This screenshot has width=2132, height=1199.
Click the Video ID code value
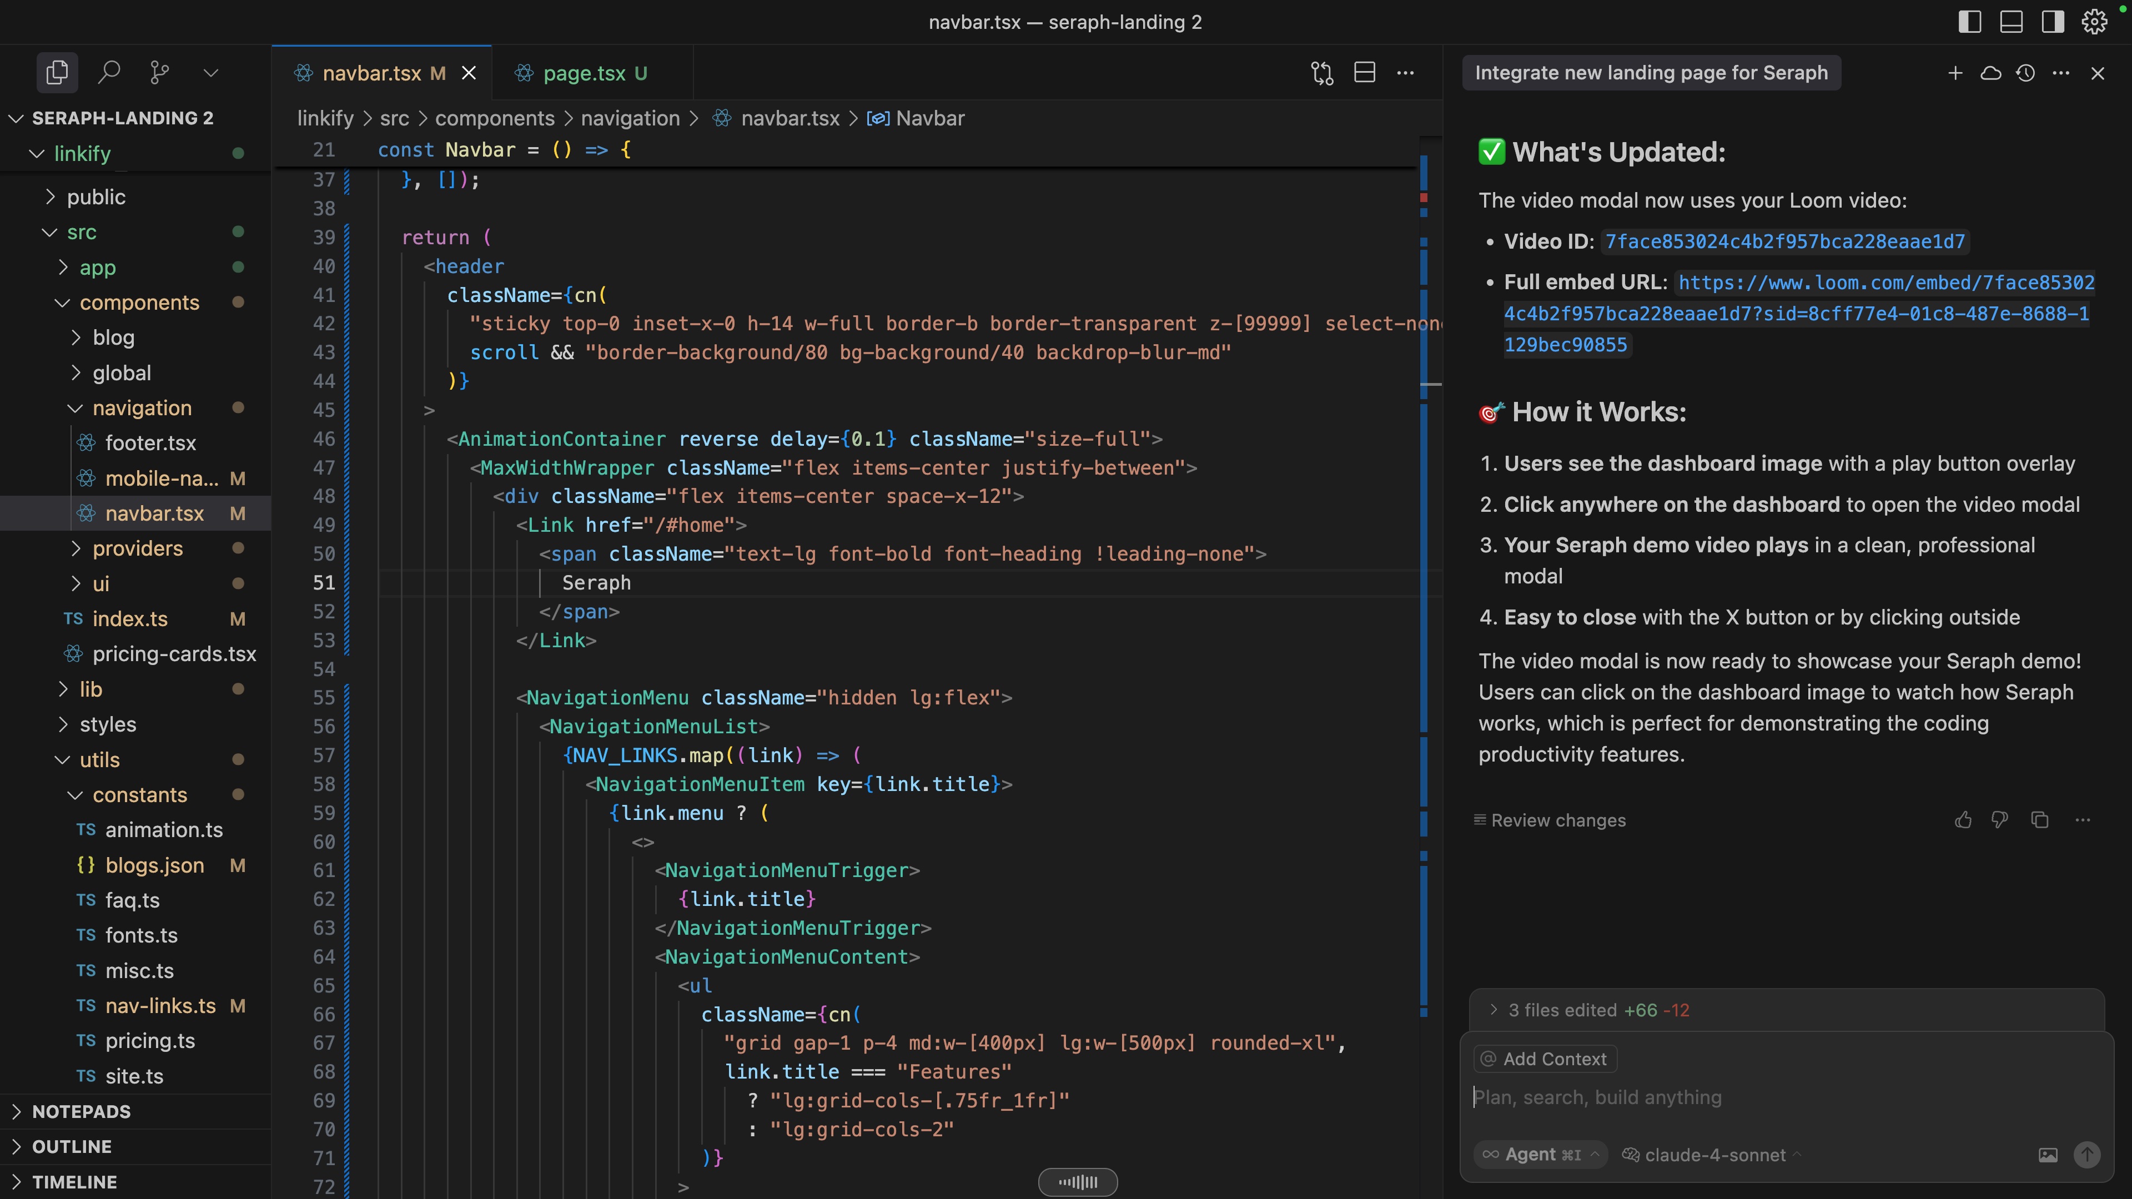point(1785,241)
